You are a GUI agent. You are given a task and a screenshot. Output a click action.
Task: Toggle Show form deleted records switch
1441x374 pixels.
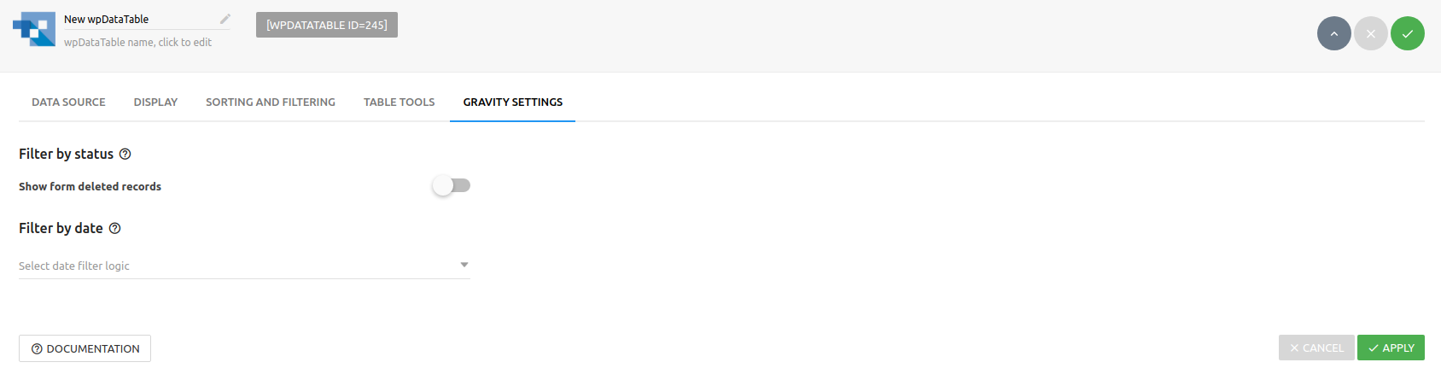[452, 185]
